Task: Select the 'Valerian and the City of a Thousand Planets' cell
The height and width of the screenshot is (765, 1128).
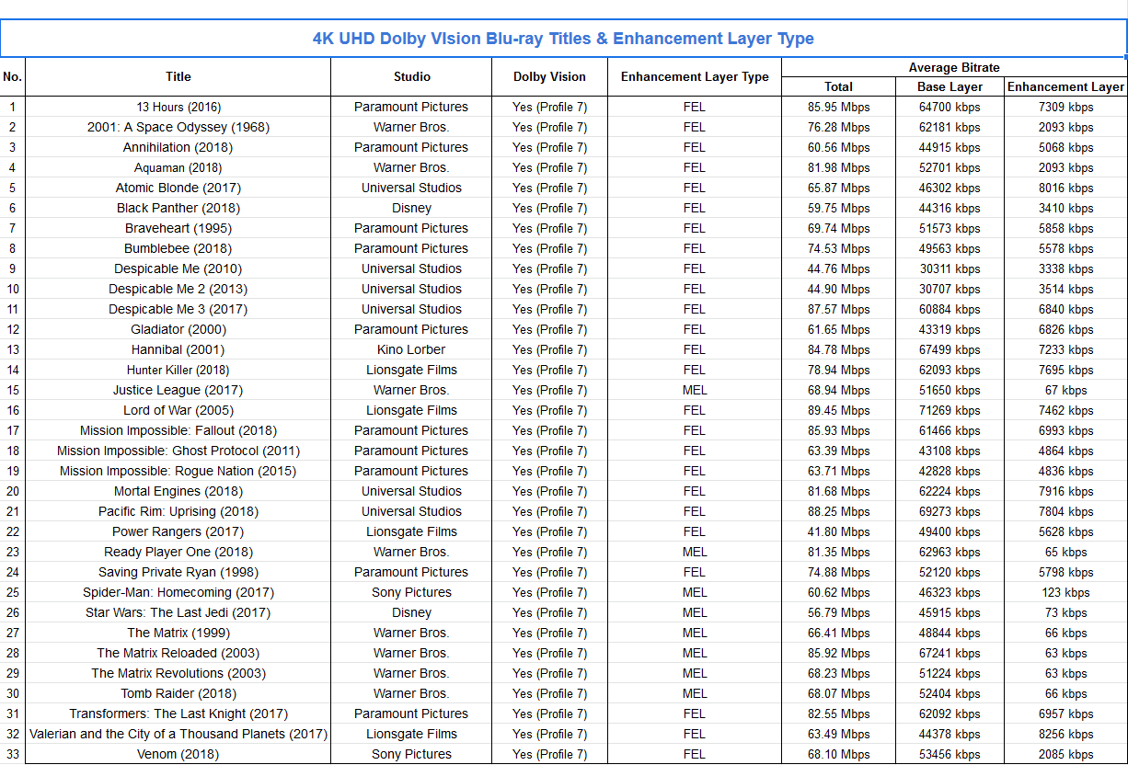Action: (178, 735)
